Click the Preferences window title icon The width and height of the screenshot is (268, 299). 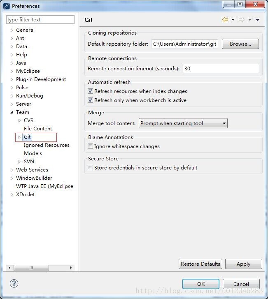(6, 6)
